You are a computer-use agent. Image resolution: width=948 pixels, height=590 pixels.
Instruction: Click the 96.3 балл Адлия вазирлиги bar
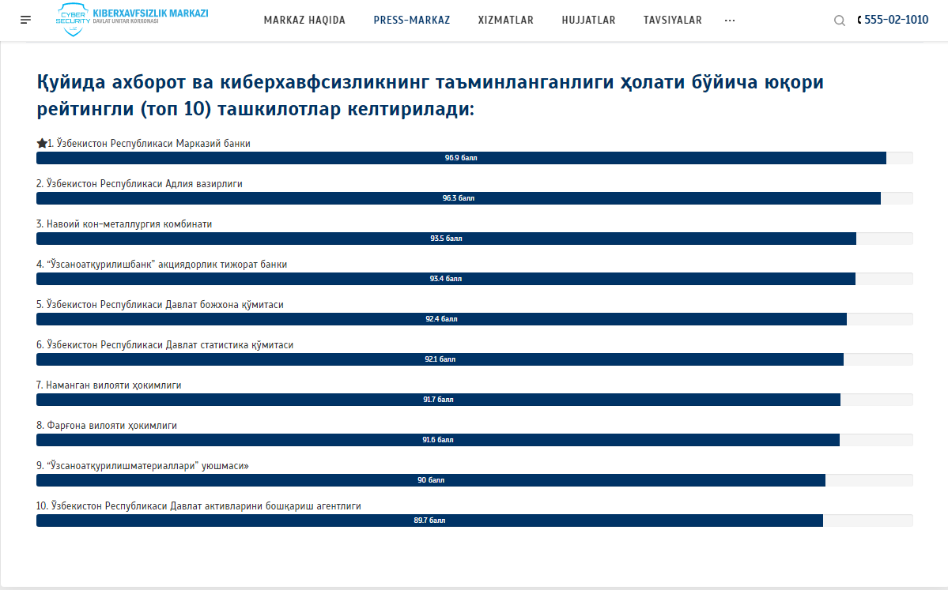pyautogui.click(x=459, y=198)
